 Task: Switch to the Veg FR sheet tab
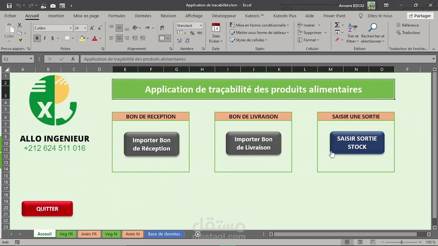(66, 234)
